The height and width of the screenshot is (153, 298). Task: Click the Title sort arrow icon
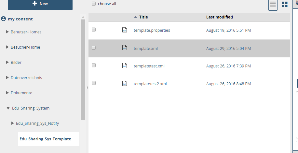tap(135, 17)
